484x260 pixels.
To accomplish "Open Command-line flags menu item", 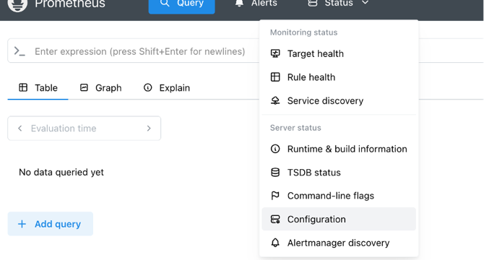I will pos(339,196).
